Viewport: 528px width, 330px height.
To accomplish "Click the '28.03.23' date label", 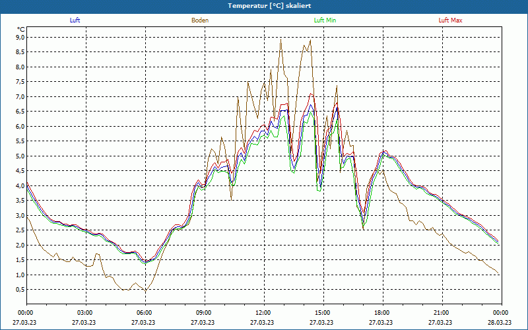I will pyautogui.click(x=500, y=322).
